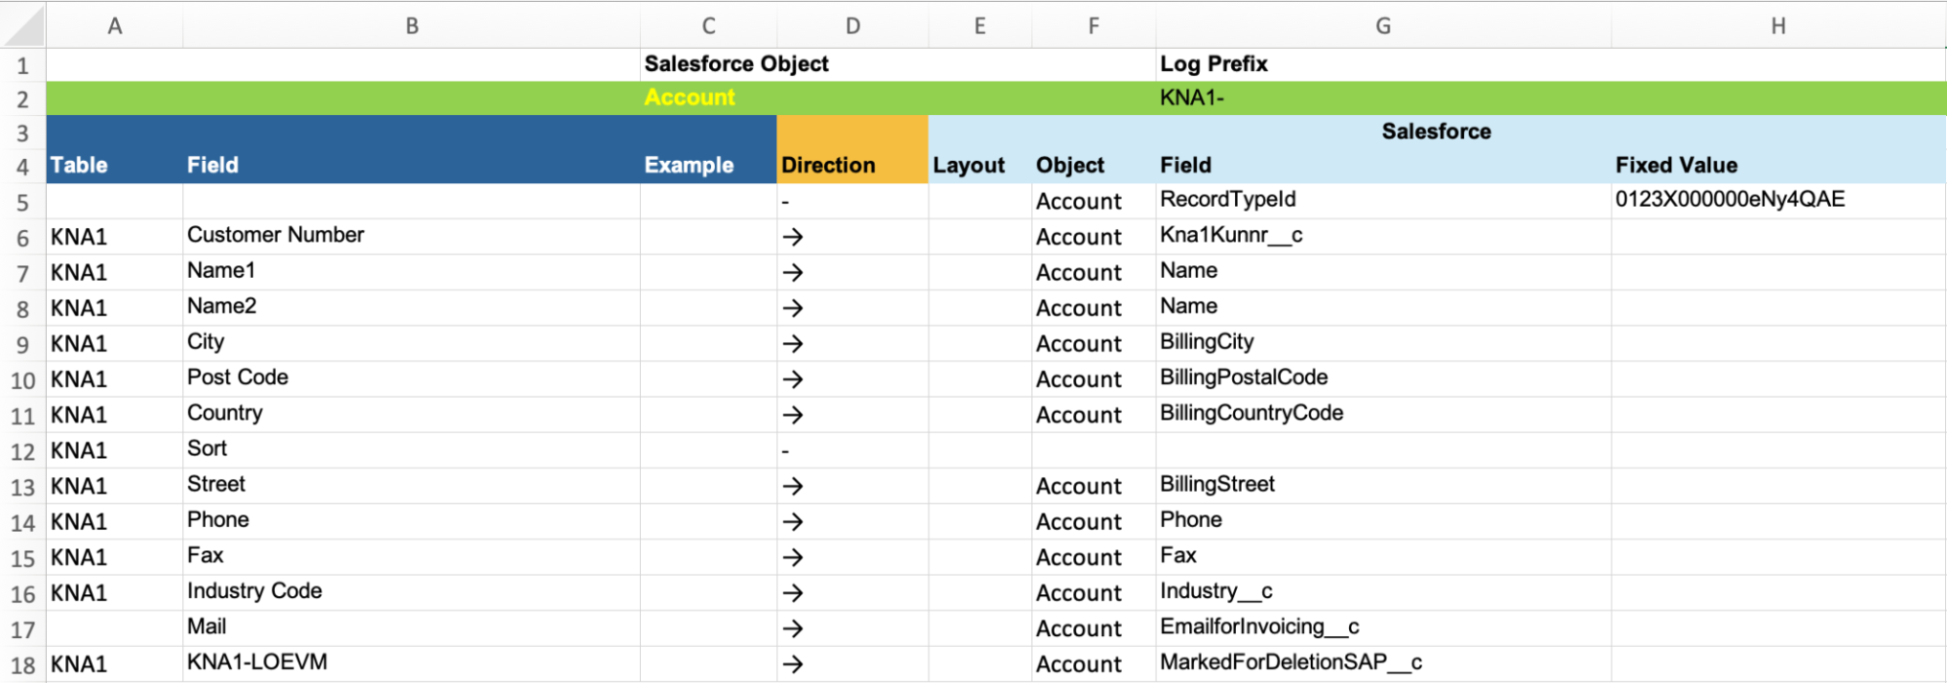Screen dimensions: 1947x683
Task: Select the 'Example' header cell
Action: [708, 165]
